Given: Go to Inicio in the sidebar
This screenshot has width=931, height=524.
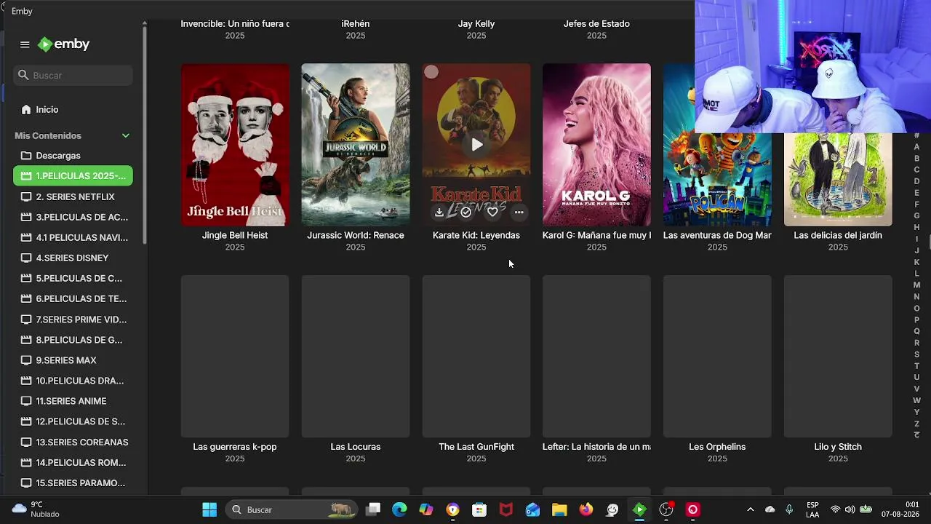Looking at the screenshot, I should 73,109.
